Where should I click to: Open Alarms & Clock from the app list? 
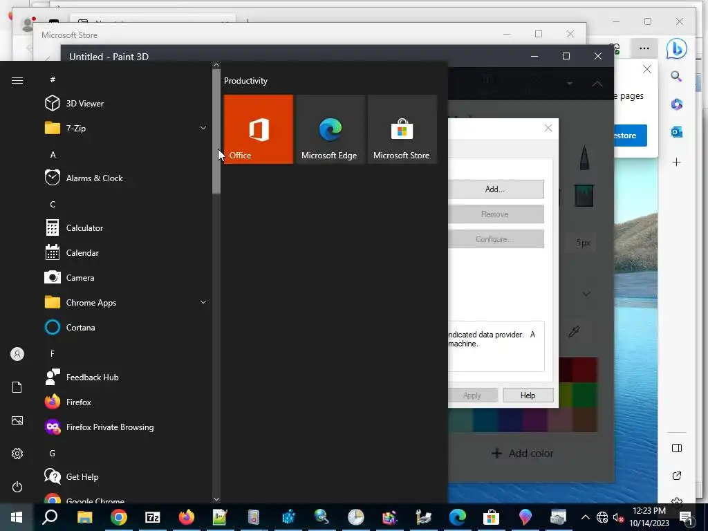pyautogui.click(x=127, y=178)
